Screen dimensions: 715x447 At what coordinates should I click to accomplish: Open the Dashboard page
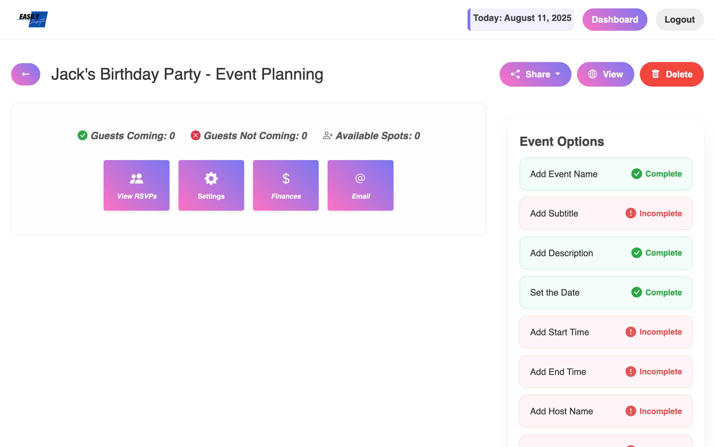coord(614,20)
